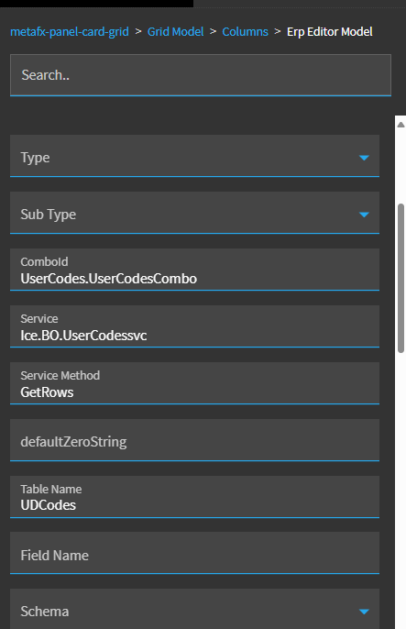Expand the Sub Type combo box
The image size is (406, 629).
pos(195,213)
